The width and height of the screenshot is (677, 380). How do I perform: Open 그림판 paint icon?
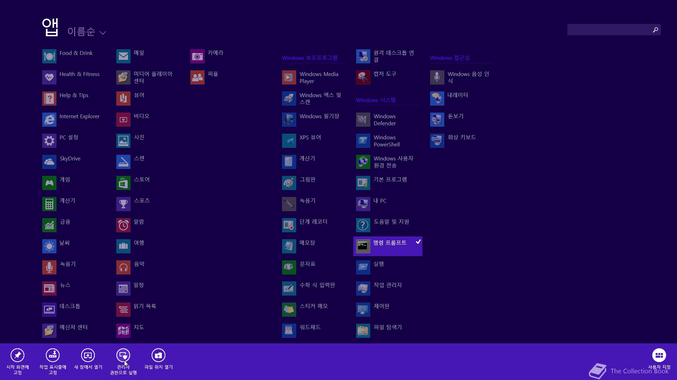coord(289,183)
